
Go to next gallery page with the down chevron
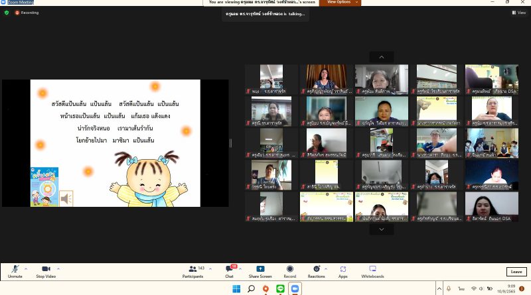381,229
